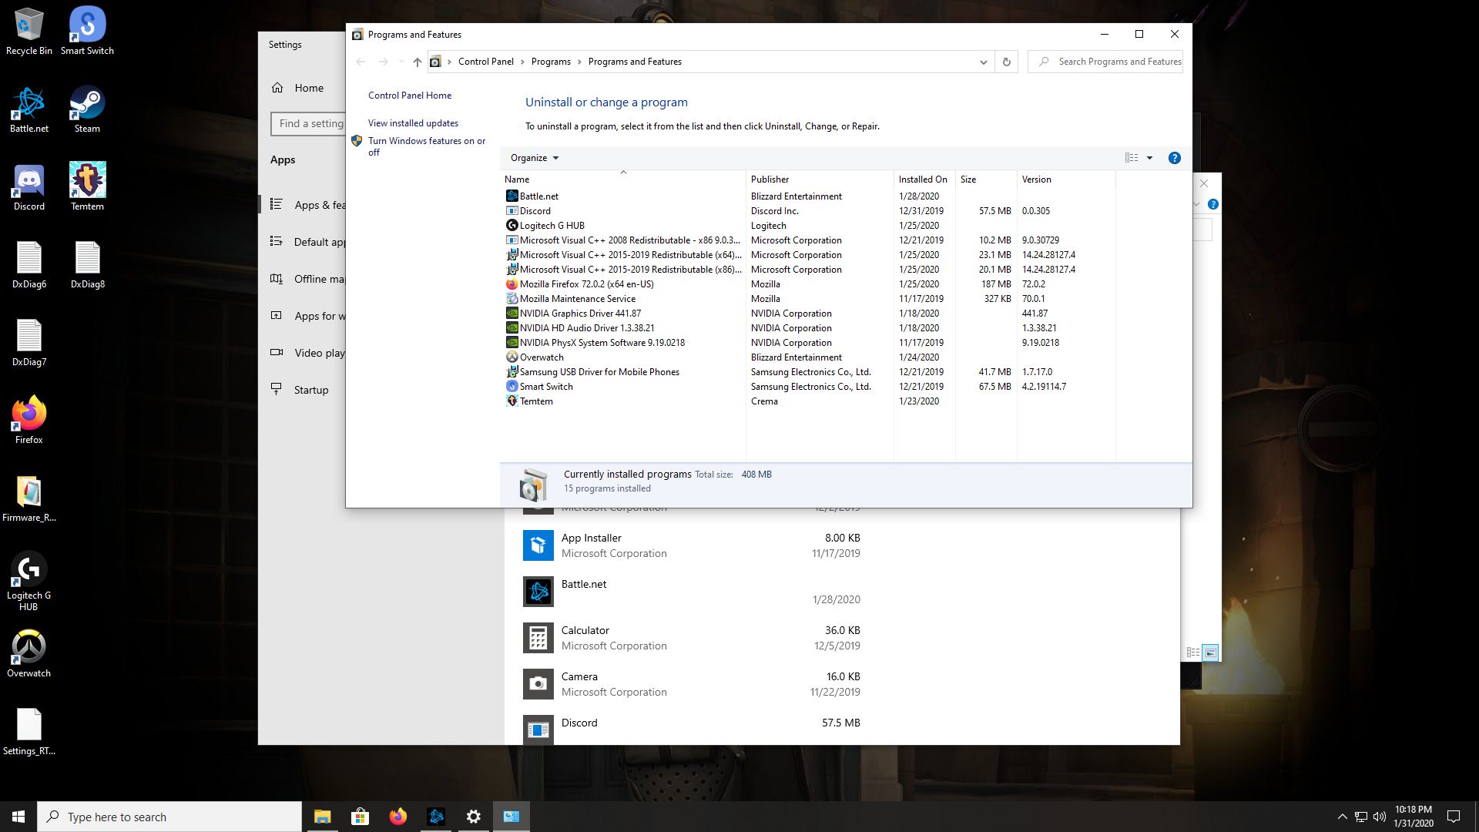Expand the Name column sort arrow
Viewport: 1479px width, 832px height.
[x=624, y=172]
